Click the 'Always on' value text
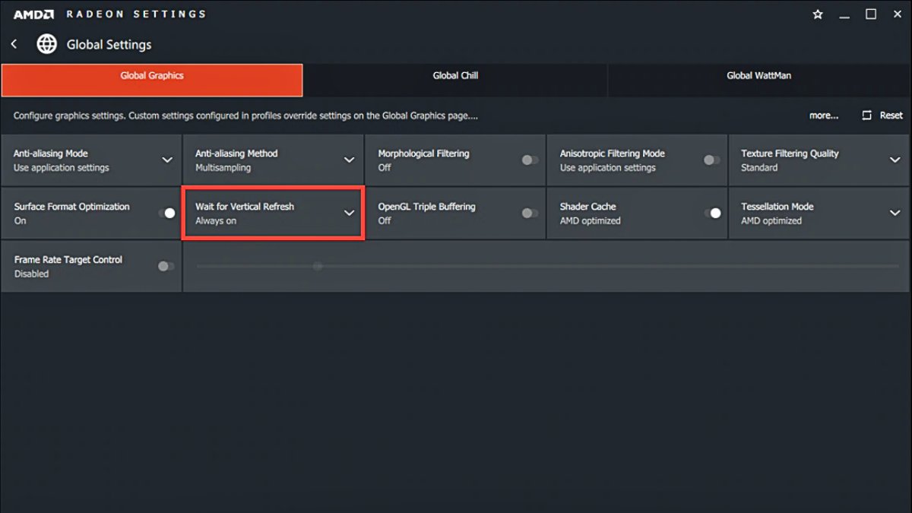The image size is (912, 513). (x=216, y=221)
